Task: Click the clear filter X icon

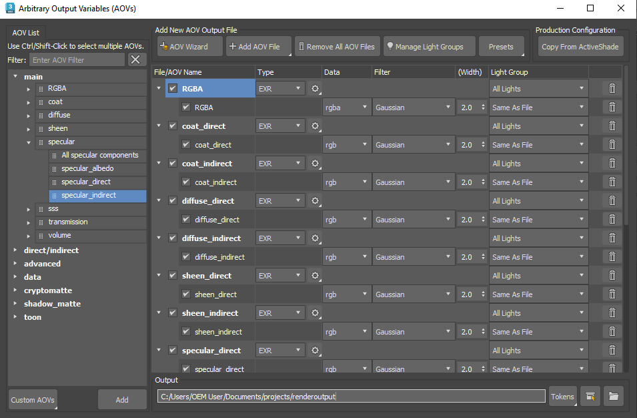Action: point(137,60)
